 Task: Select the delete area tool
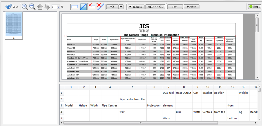tap(92, 6)
